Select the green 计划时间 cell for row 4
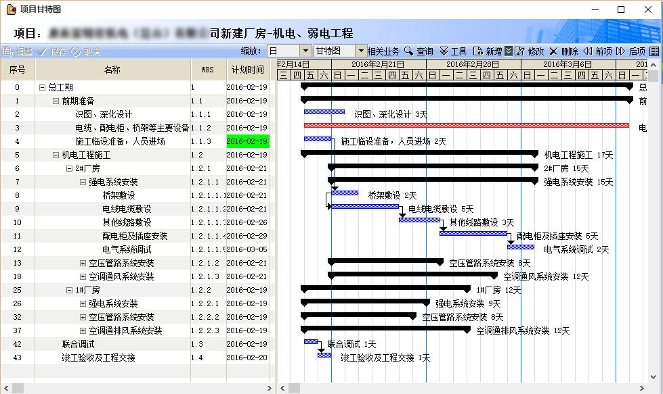Viewport: 663px width, 394px height. 248,141
